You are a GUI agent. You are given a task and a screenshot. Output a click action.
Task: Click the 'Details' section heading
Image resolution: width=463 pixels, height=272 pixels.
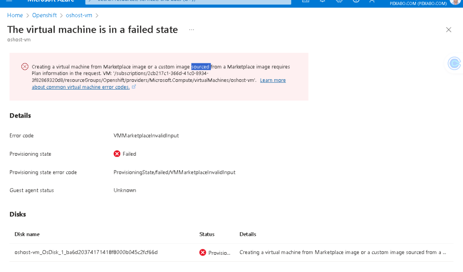point(20,115)
